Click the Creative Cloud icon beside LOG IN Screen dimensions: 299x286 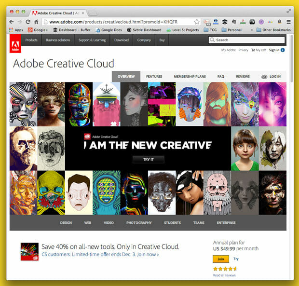click(264, 77)
